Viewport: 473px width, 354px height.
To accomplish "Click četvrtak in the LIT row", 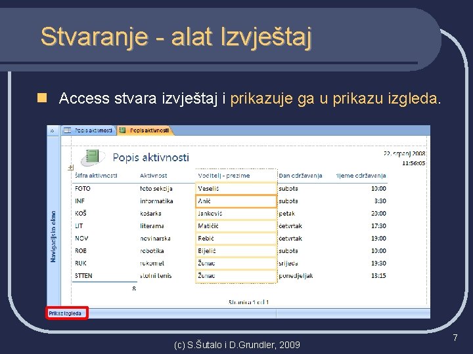I will point(290,226).
